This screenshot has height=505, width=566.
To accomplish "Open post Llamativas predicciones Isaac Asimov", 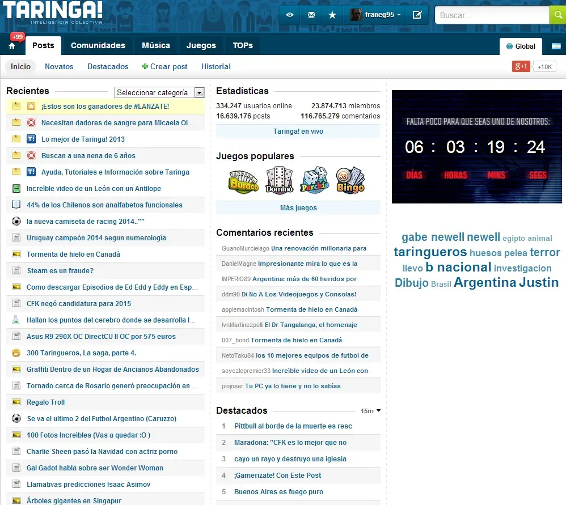I will (x=88, y=484).
